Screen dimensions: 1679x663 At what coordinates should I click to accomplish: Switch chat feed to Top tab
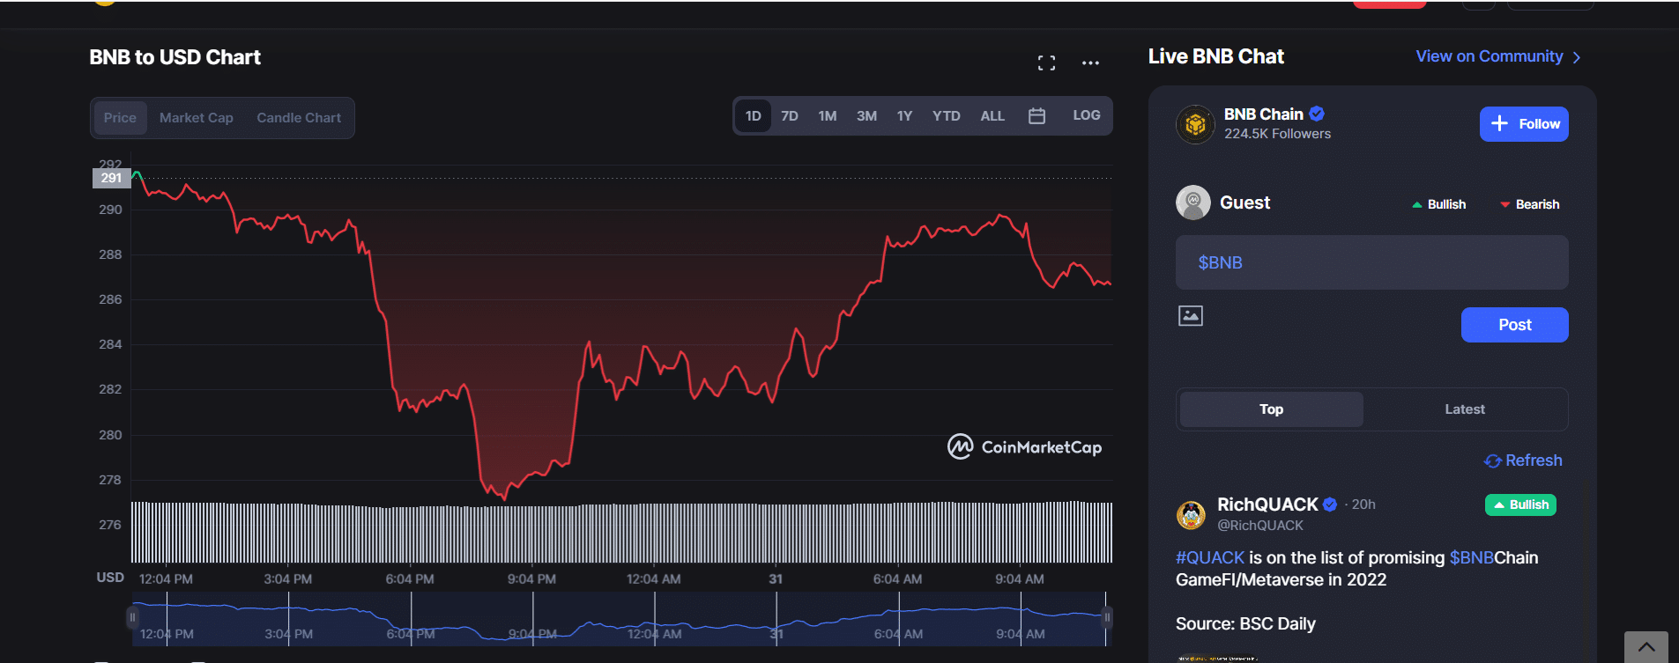(x=1271, y=409)
